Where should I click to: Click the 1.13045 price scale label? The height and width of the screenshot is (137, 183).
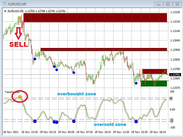point(175,41)
